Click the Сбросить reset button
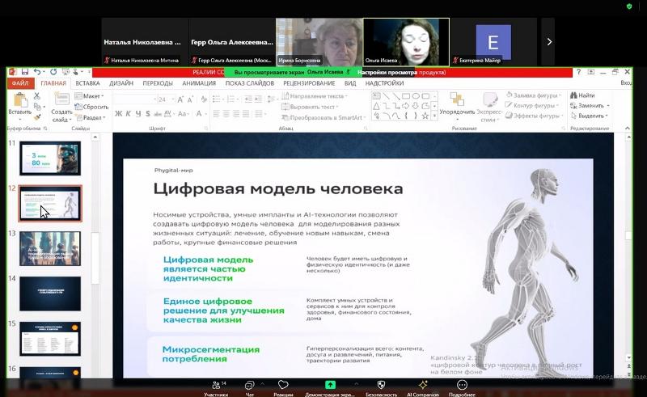Screen dimensions: 647x397 click(95, 107)
